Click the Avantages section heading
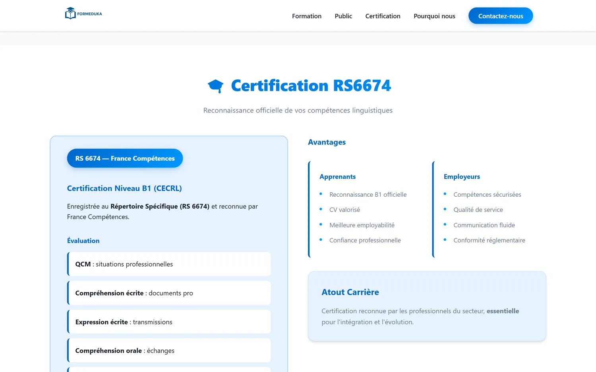The image size is (596, 372). [x=327, y=142]
